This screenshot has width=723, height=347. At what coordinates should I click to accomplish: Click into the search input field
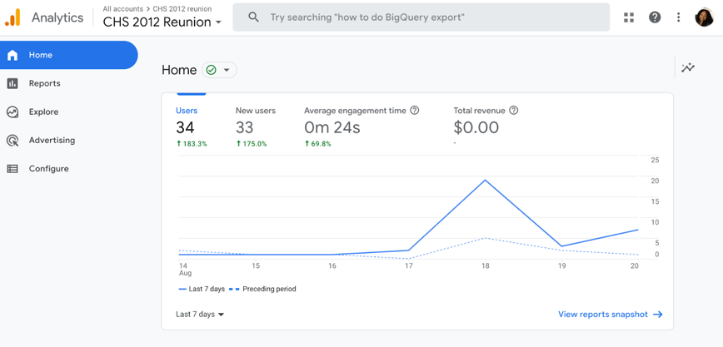[421, 17]
